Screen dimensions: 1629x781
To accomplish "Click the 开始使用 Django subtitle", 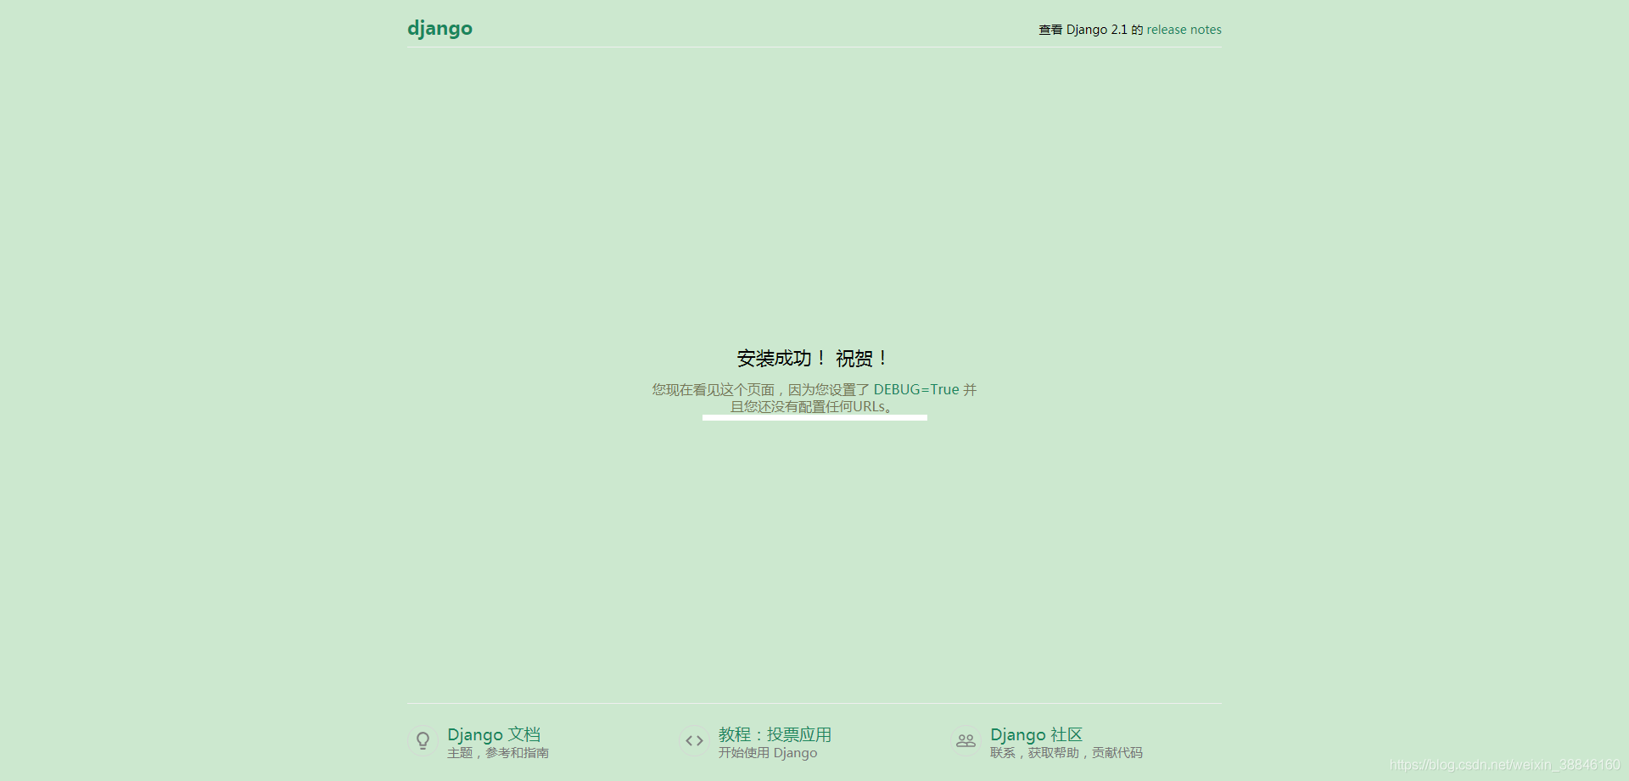I will (768, 753).
